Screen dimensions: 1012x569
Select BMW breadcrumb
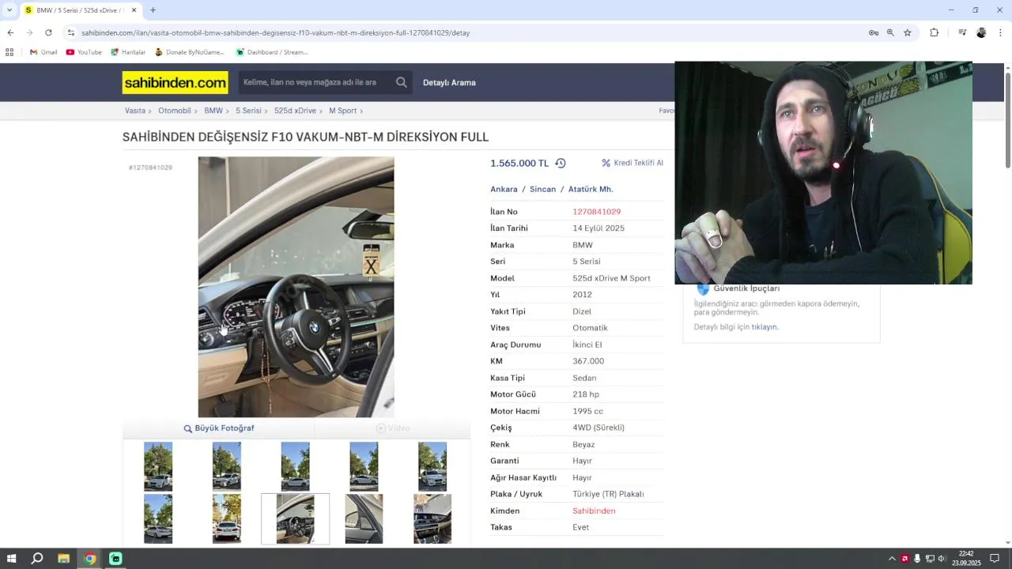pyautogui.click(x=213, y=111)
